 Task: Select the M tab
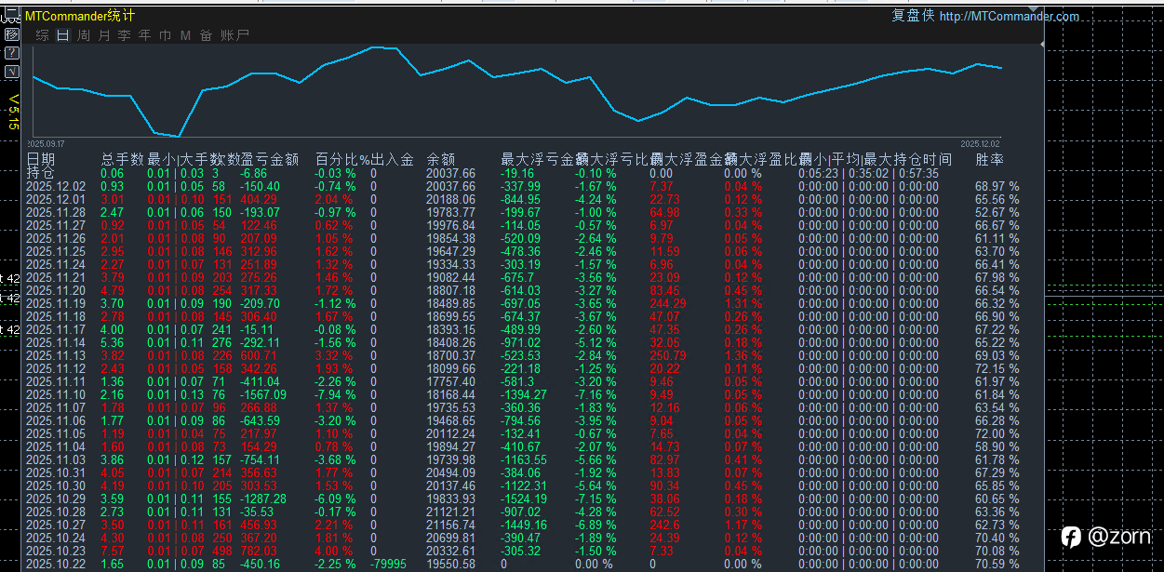(185, 35)
